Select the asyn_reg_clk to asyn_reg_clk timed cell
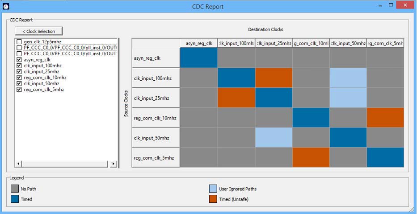This screenshot has height=214, width=417. (199, 58)
